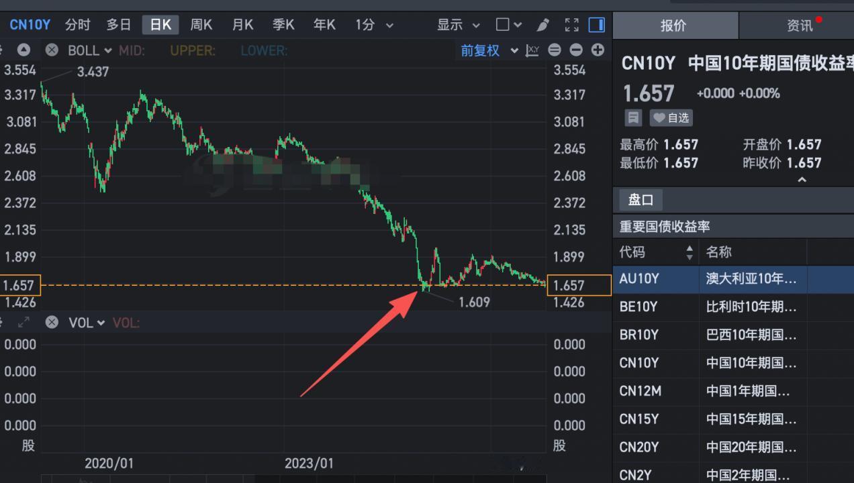Click the 1.609 low price label
Screen dimensions: 854x483
(x=474, y=302)
